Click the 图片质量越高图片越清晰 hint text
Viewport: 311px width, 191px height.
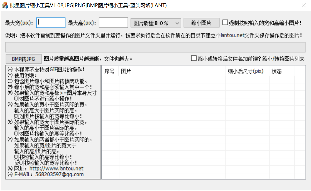[88, 59]
